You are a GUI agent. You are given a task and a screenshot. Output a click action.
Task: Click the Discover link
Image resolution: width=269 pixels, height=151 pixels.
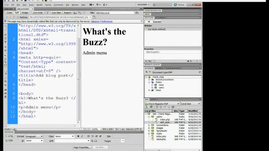point(95,21)
